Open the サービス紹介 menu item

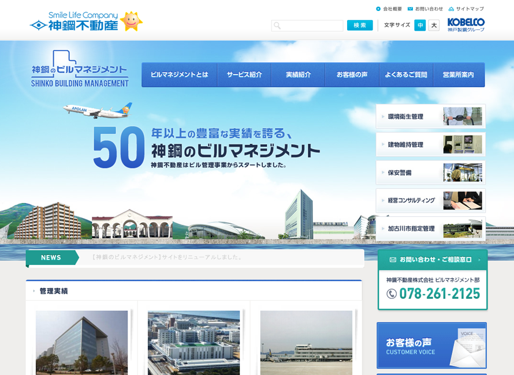[244, 74]
